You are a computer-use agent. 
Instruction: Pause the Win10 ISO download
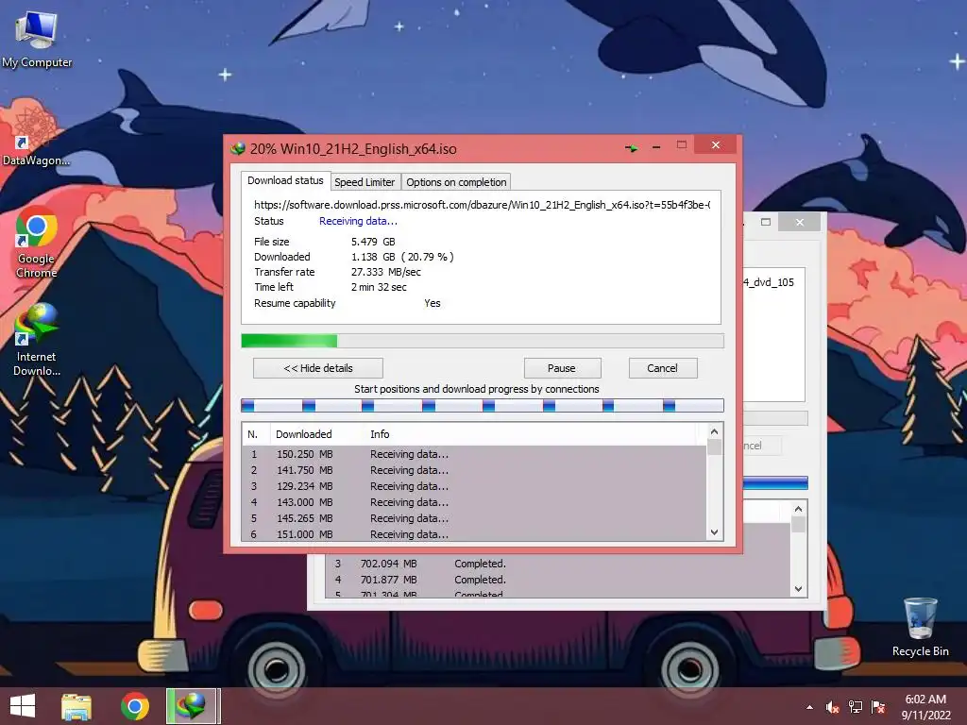(562, 368)
